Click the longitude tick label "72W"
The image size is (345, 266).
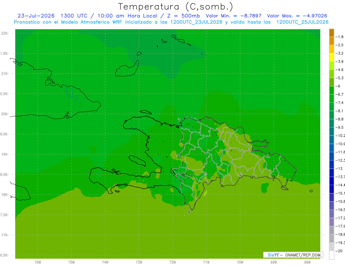172,262
